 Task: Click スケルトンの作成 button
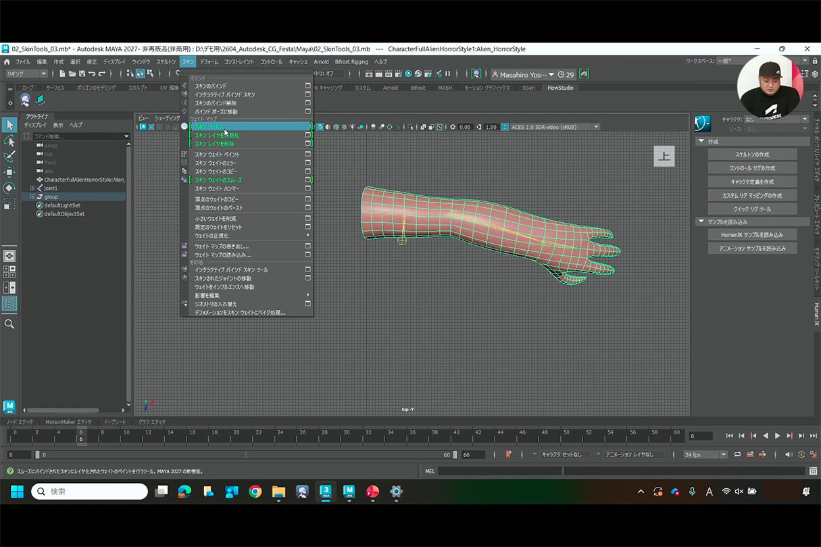coord(752,155)
